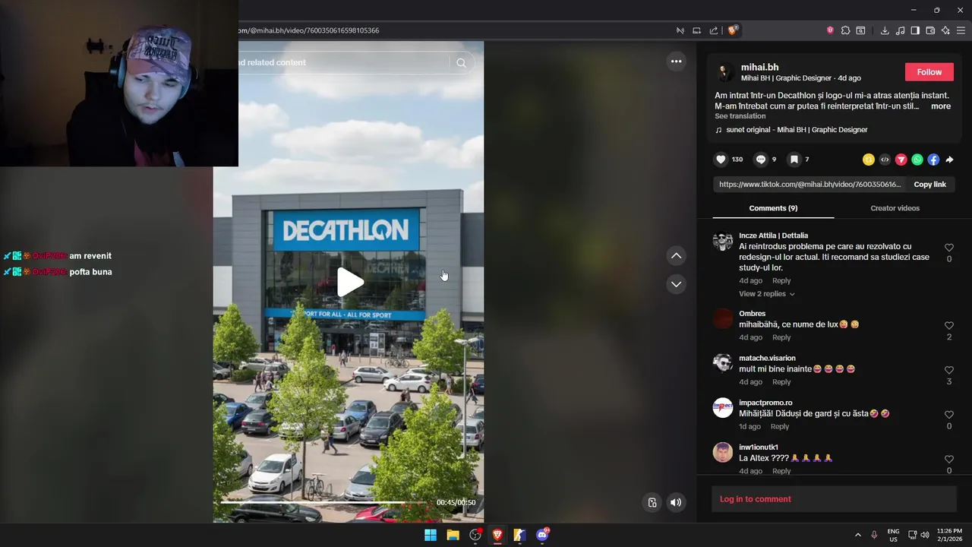Open the Windows Start menu
972x547 pixels.
[x=431, y=535]
